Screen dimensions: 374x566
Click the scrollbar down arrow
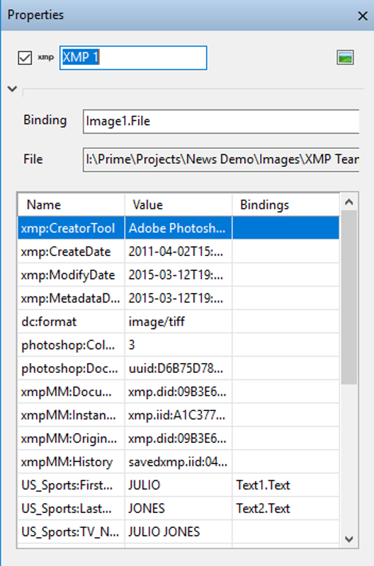tap(348, 539)
